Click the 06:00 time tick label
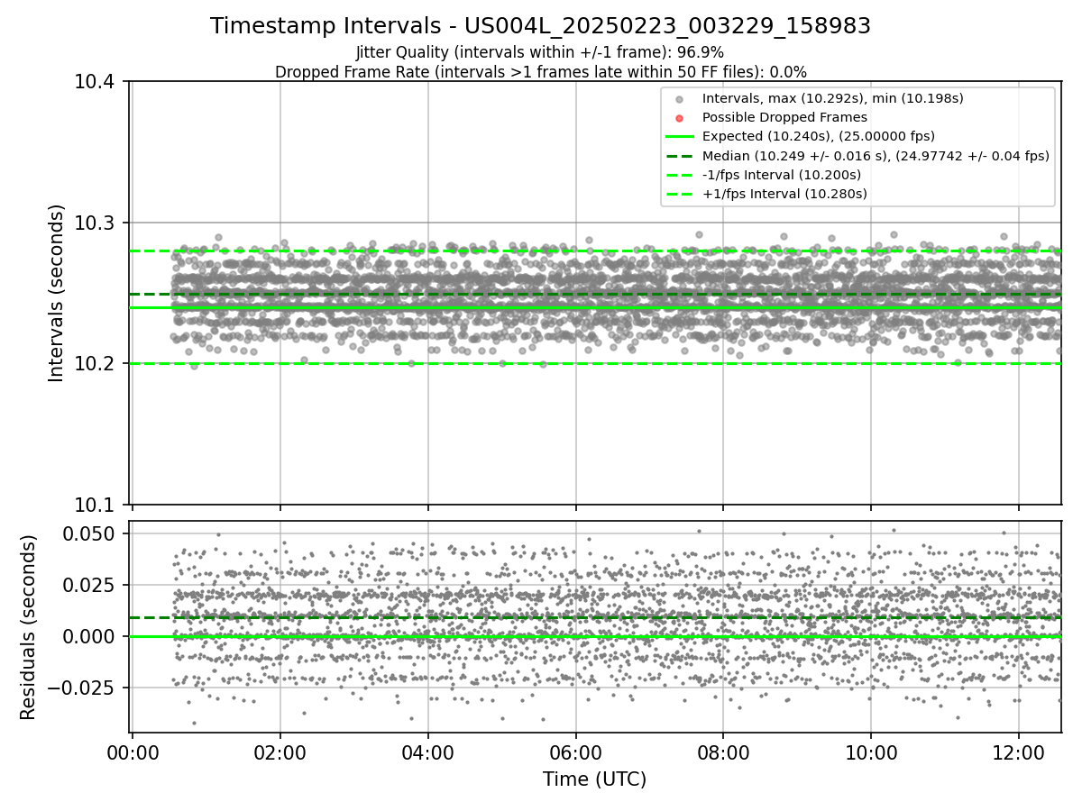Image resolution: width=1082 pixels, height=811 pixels. [x=575, y=752]
